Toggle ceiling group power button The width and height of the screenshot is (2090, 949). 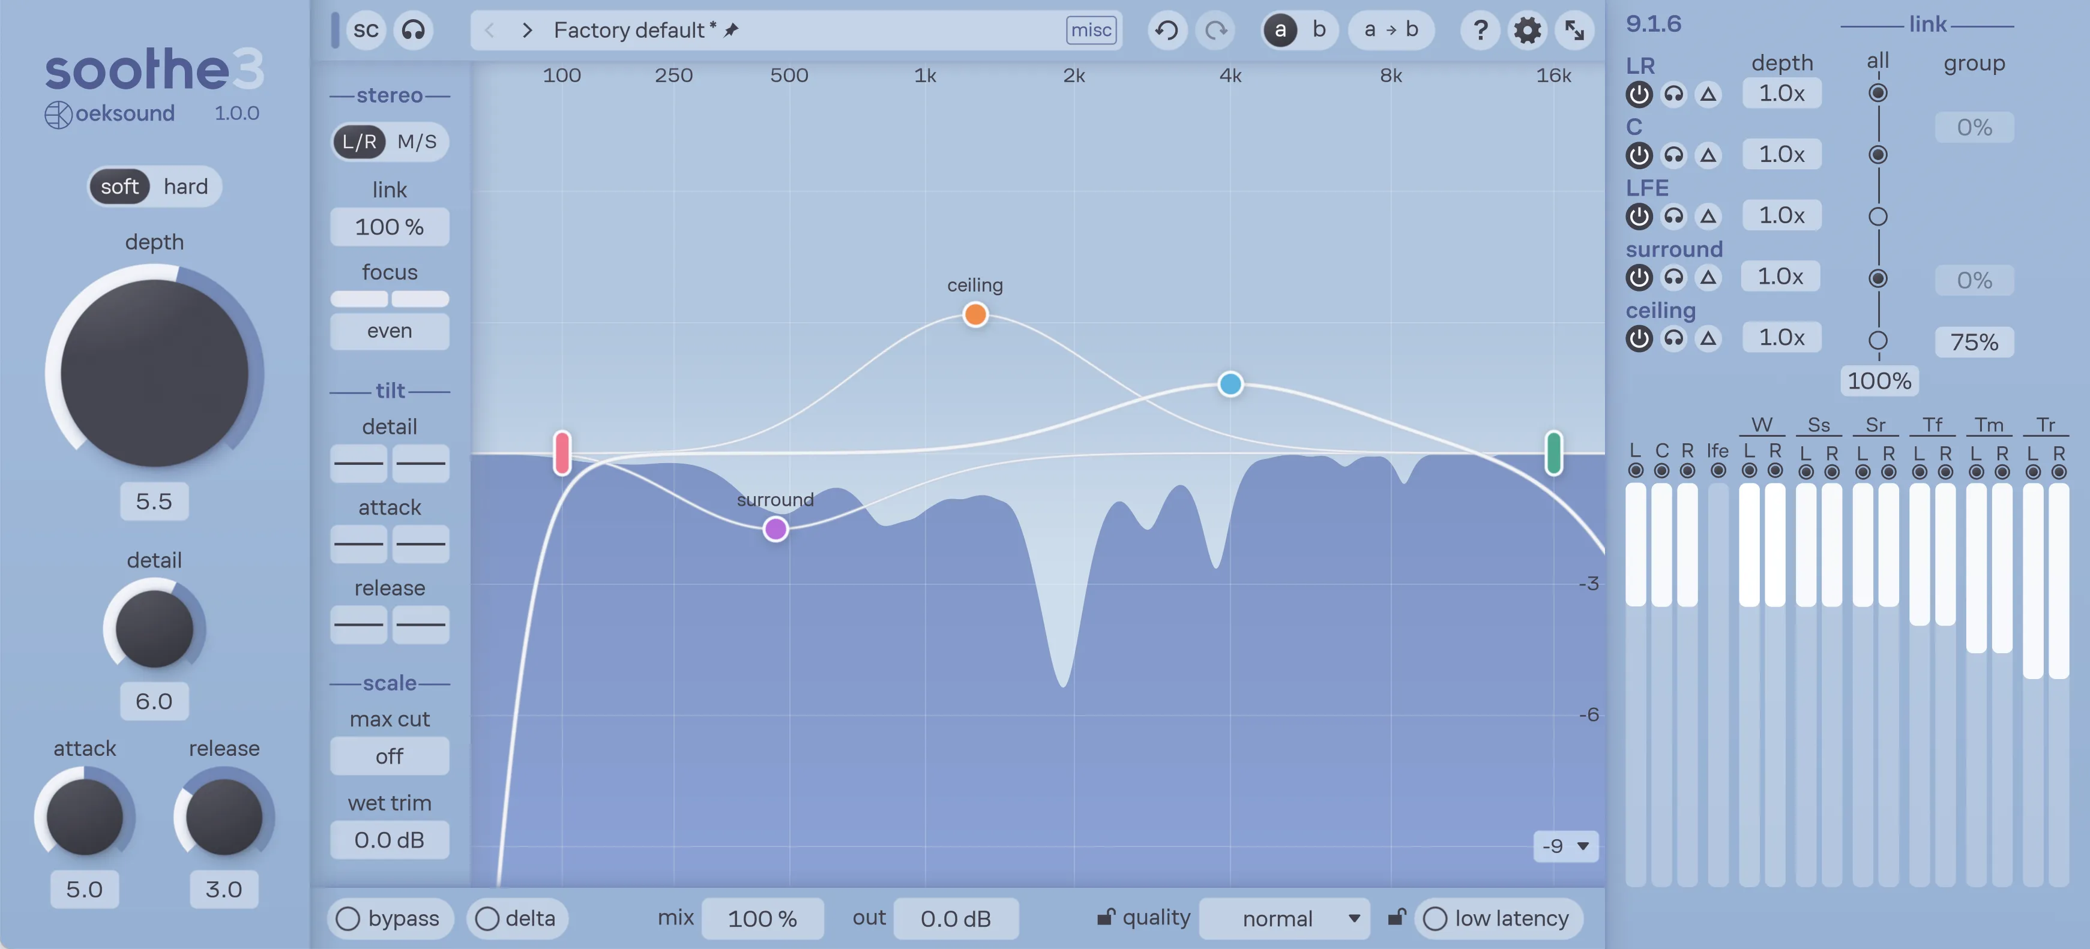coord(1639,338)
